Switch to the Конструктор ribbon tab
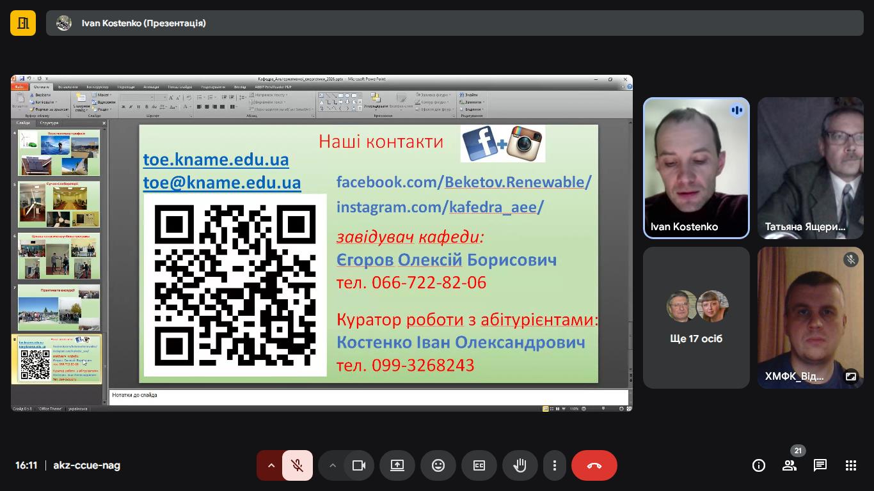 (97, 87)
